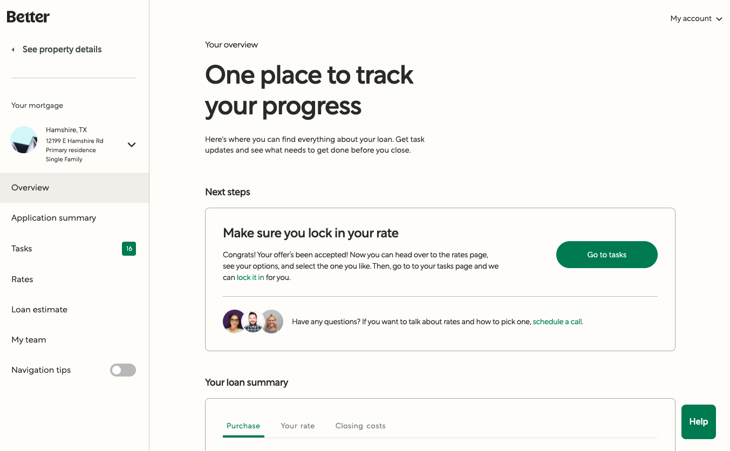
Task: Click the Hamshire, TX property name
Action: click(66, 130)
